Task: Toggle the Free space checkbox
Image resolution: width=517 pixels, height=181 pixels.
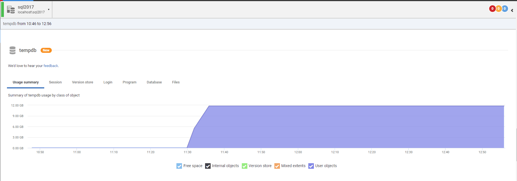Action: click(179, 166)
